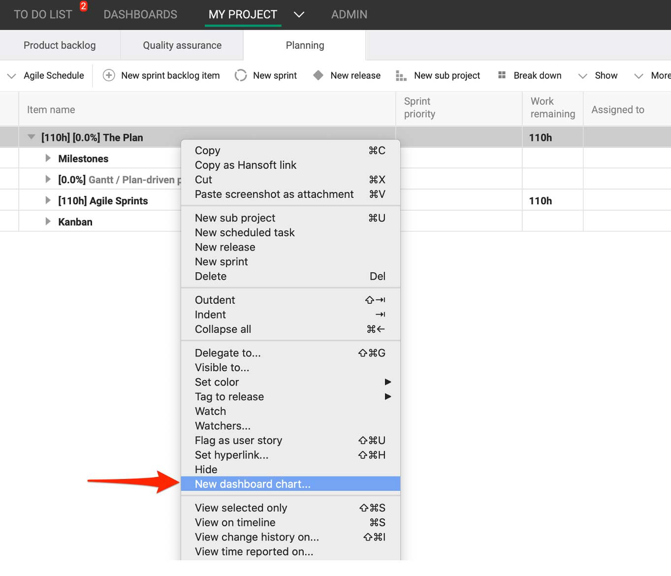Viewport: 671px width, 576px height.
Task: Choose View selected only
Action: (290, 508)
